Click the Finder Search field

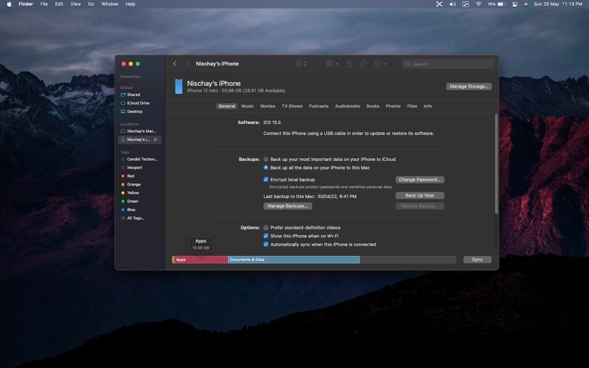coord(448,64)
